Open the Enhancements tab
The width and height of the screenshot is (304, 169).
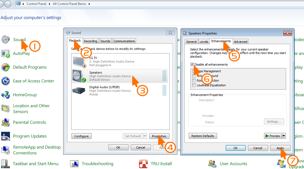pyautogui.click(x=221, y=41)
